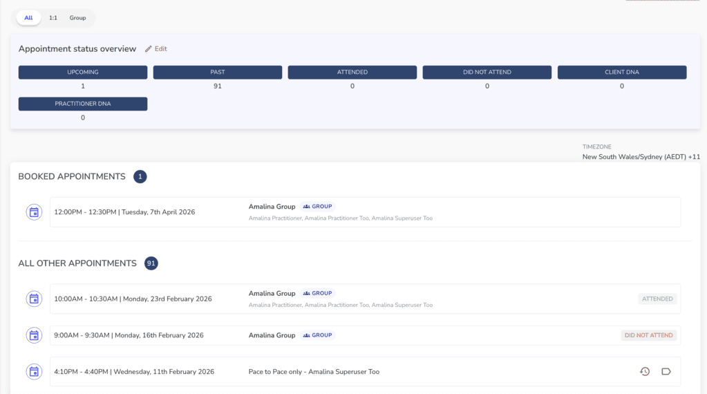Click calendar icon for 23rd February 2026 appointment

(x=34, y=299)
